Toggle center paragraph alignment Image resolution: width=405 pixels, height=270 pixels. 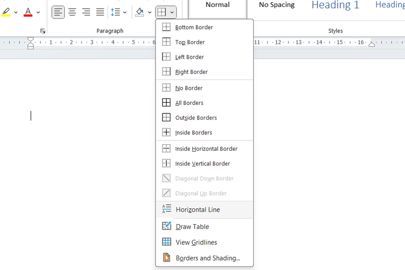click(x=72, y=12)
